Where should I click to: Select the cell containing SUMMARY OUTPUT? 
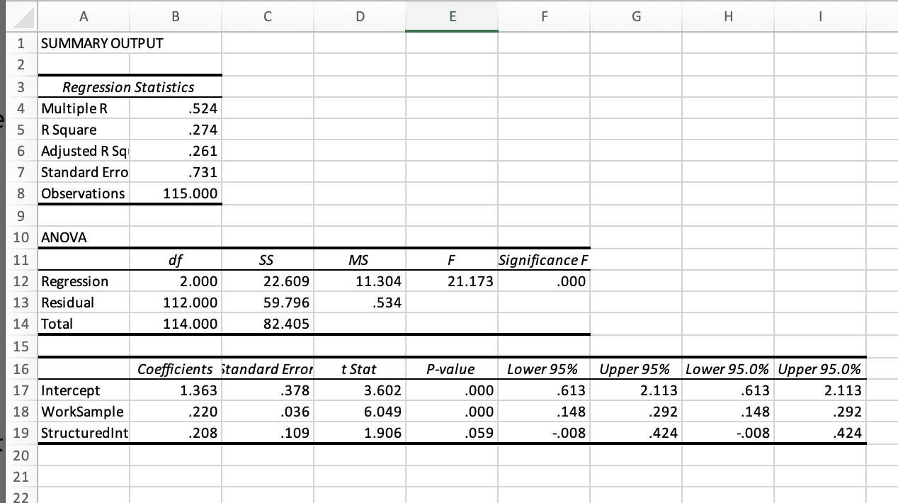(83, 43)
